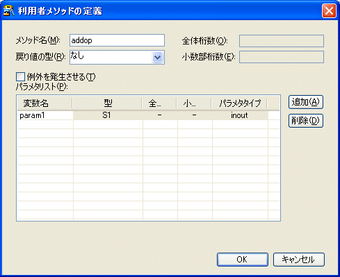Close the 利用者メソッドの定義 dialog
Viewport: 340px width, 277px height.
click(x=329, y=11)
